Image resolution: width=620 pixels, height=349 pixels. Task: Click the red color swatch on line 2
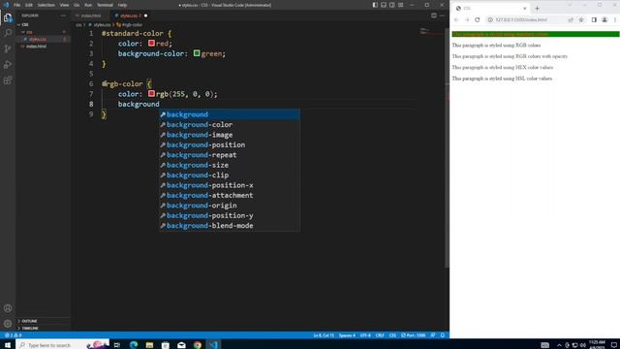coord(151,43)
